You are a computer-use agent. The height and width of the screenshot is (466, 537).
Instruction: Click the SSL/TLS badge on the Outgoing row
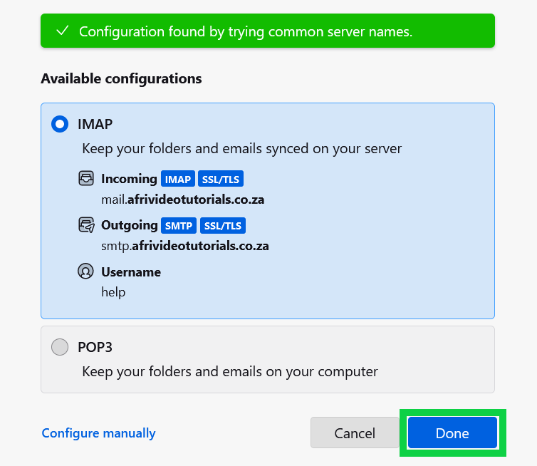pos(223,226)
